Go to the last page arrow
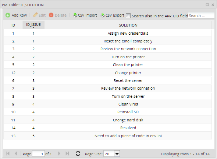Screen dimensions: 217x159 click(x=67, y=153)
